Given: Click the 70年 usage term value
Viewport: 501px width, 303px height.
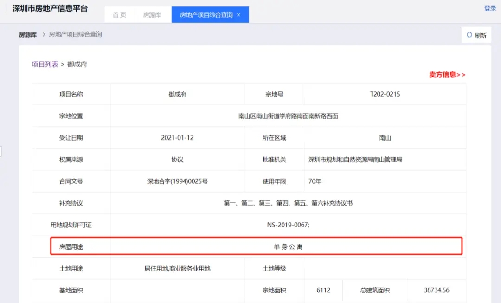Looking at the screenshot, I should click(x=315, y=181).
